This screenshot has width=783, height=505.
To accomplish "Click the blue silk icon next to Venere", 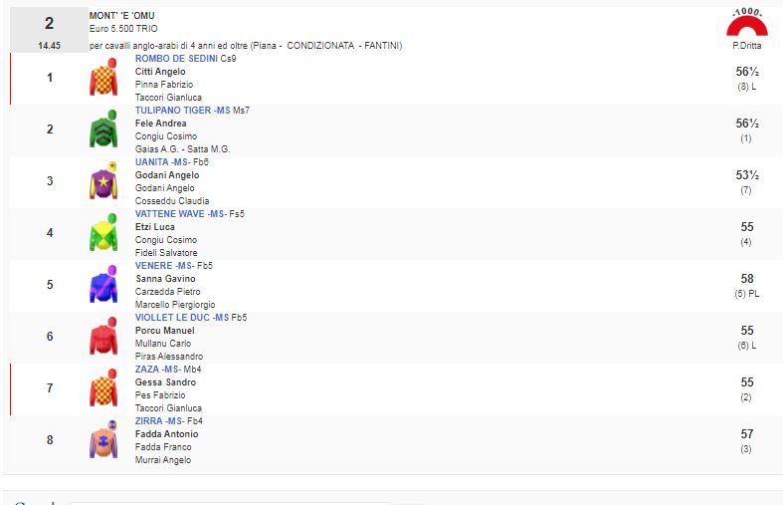I will tap(103, 285).
